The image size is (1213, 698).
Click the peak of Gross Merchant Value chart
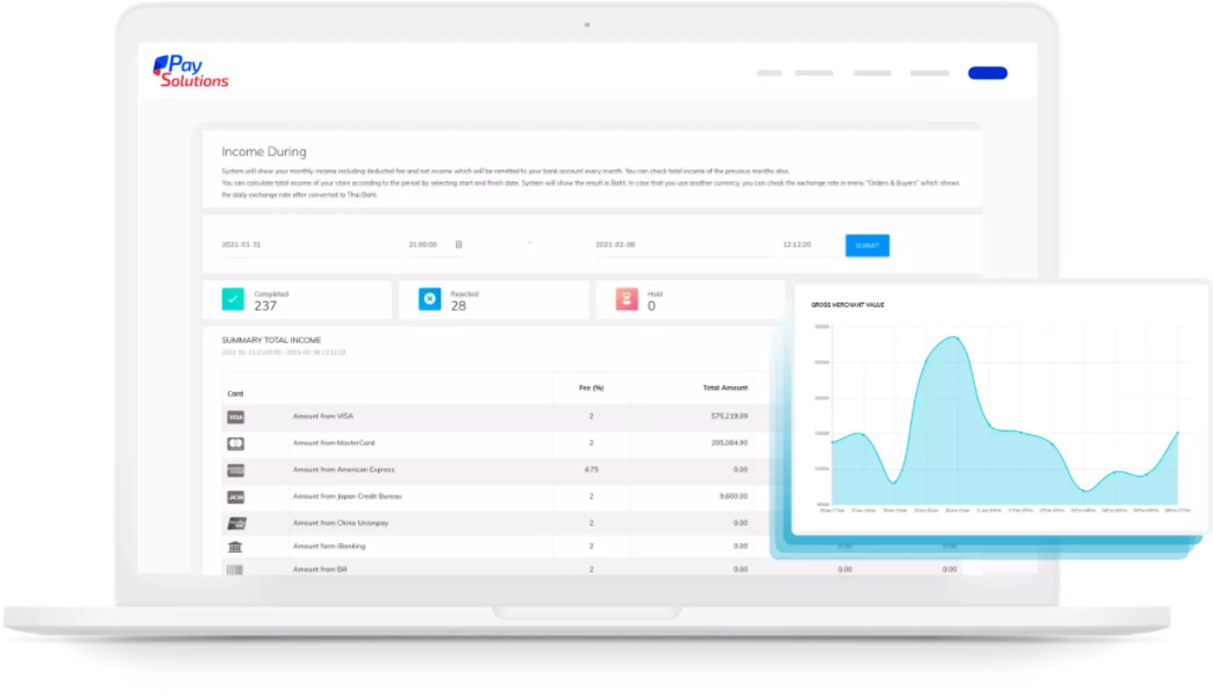click(x=954, y=337)
